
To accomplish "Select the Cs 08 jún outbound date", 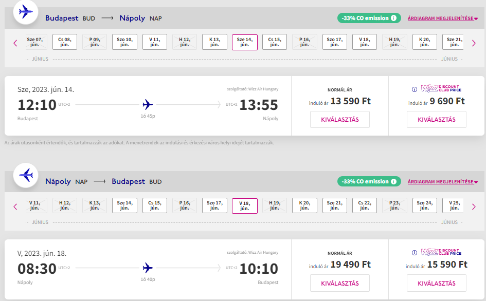I will click(x=64, y=42).
